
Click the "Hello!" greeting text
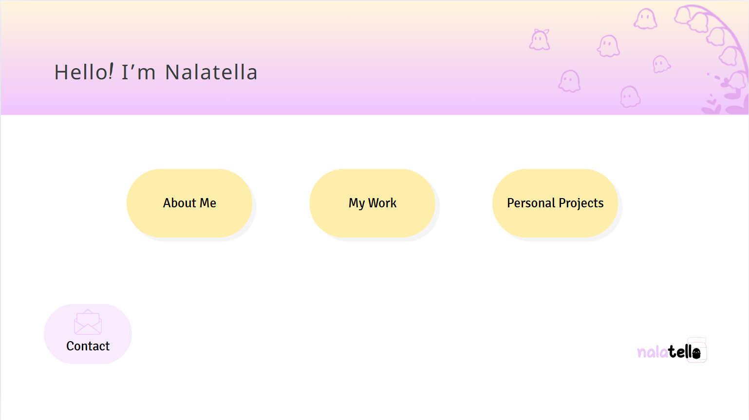[84, 73]
